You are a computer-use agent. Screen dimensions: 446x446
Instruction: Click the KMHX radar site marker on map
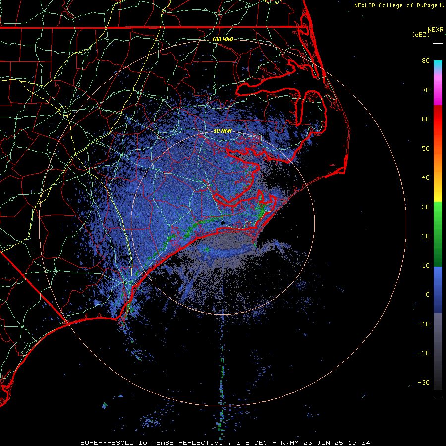tap(223, 223)
